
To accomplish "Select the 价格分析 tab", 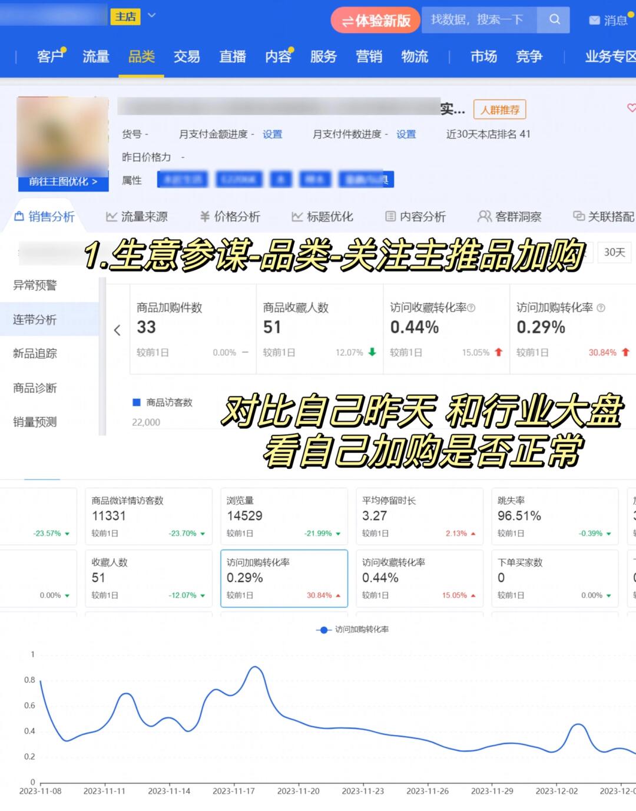I will [230, 217].
